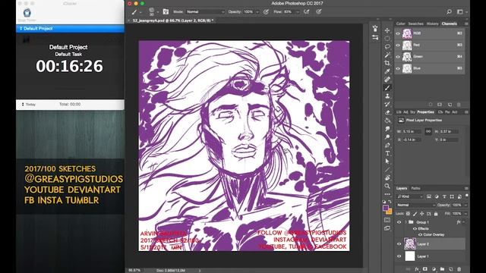Open the layer blend mode Normal dropdown
Viewport: 486px width, 273px height.
pos(416,205)
